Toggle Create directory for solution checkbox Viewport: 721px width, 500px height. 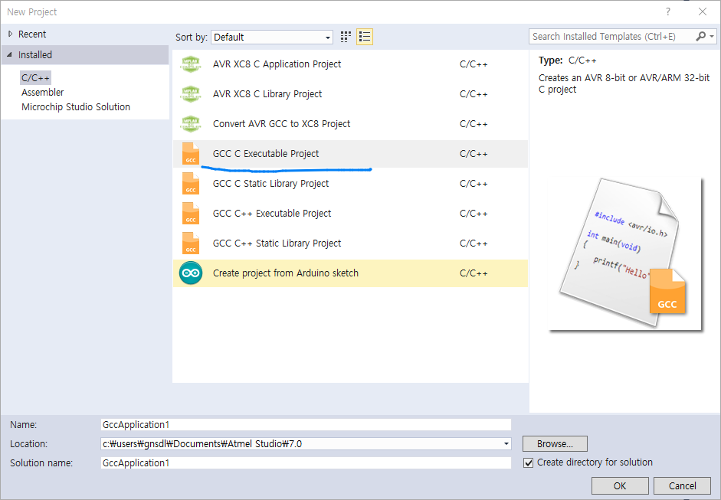(529, 462)
